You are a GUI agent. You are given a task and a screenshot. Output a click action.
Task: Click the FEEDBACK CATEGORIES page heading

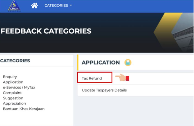click(x=46, y=31)
